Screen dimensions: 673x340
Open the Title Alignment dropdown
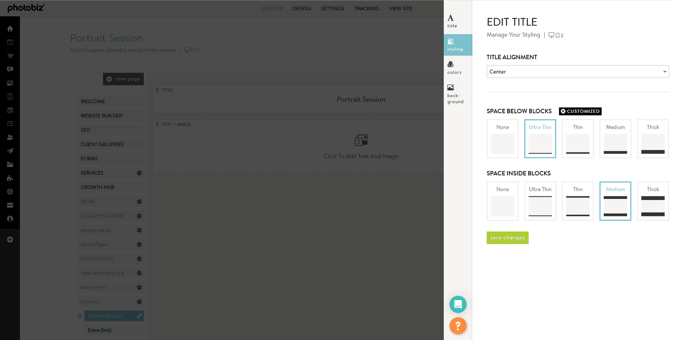pos(577,72)
